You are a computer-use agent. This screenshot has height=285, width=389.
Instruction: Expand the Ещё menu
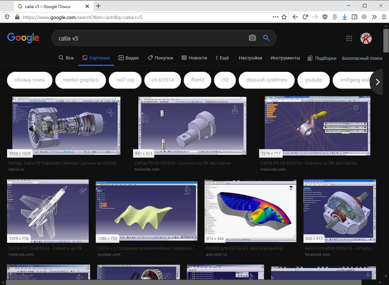222,58
